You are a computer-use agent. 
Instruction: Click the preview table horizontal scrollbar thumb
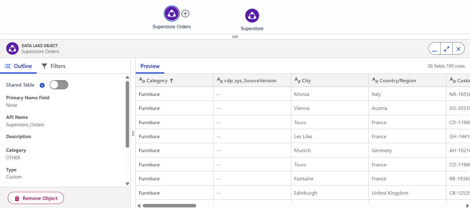click(x=169, y=206)
